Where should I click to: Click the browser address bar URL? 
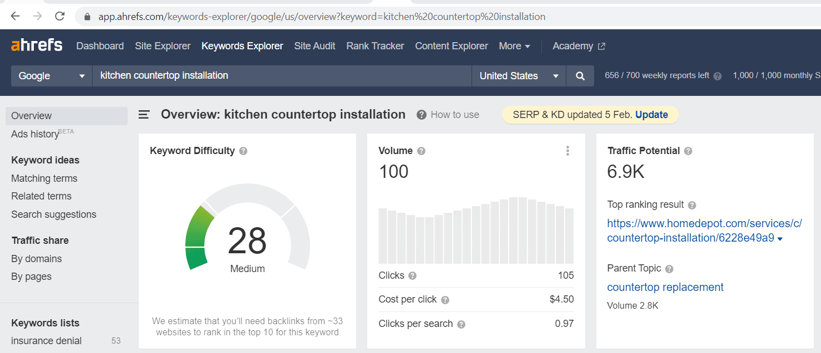(x=322, y=17)
